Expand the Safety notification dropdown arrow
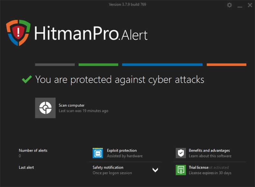Viewport: 255px width, 187px height. pos(155,170)
